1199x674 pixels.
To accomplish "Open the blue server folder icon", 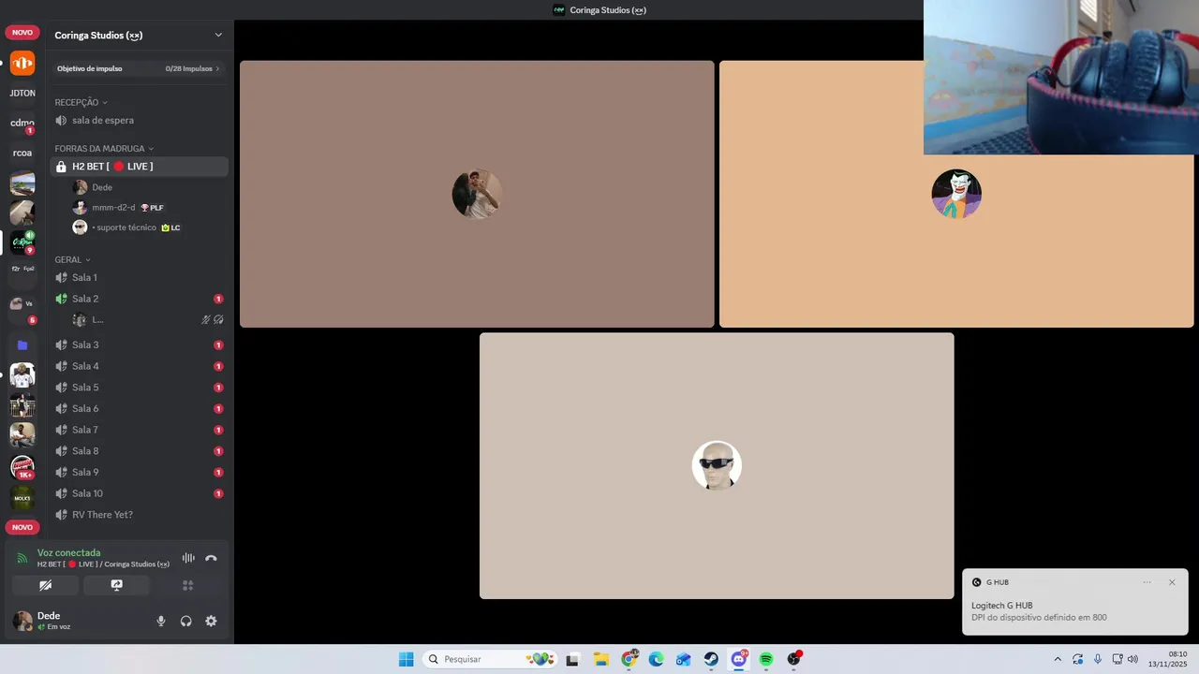I will (x=22, y=345).
